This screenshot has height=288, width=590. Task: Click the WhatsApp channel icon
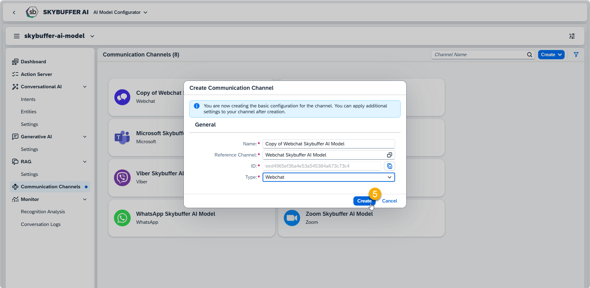[122, 218]
